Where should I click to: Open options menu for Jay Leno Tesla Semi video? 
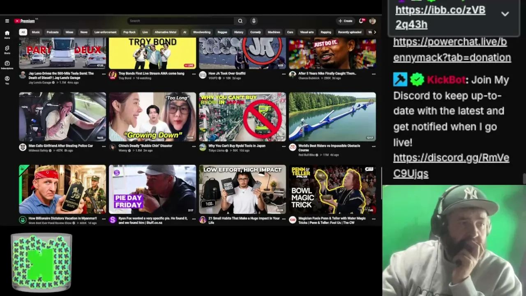pyautogui.click(x=104, y=74)
